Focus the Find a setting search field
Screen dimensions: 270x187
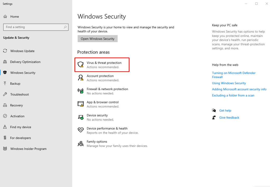point(36,27)
